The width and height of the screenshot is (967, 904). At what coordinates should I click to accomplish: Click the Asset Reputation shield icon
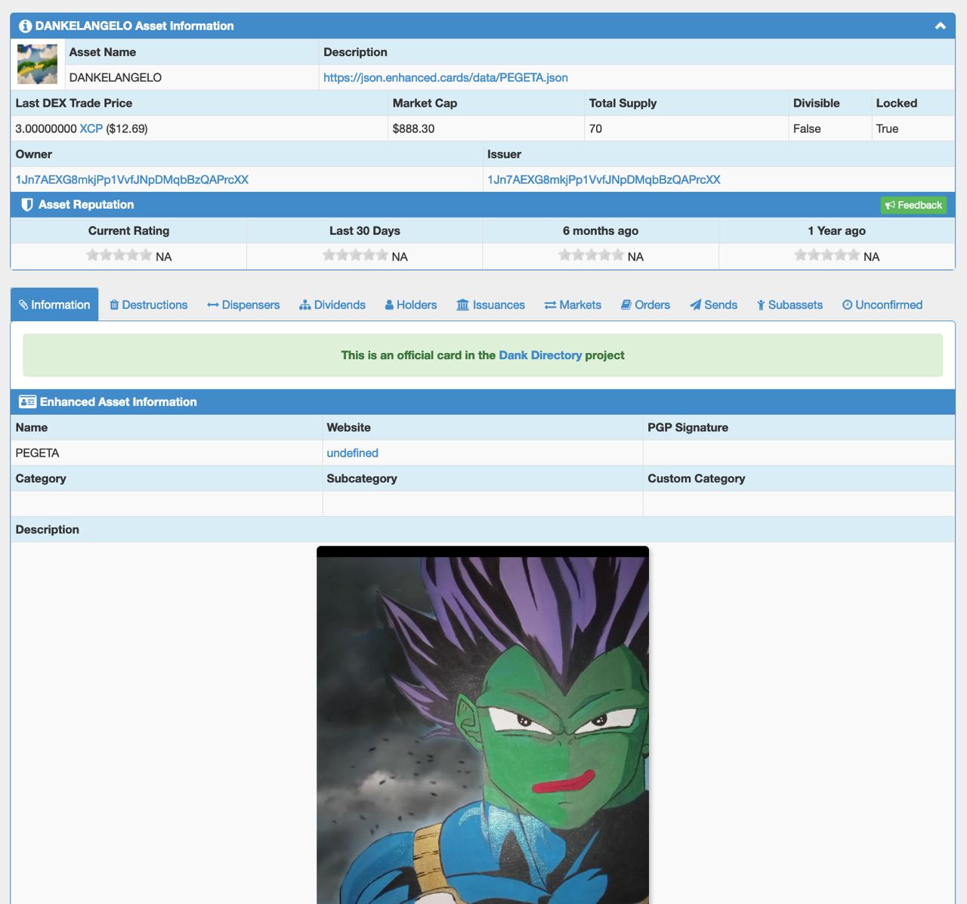click(x=27, y=205)
